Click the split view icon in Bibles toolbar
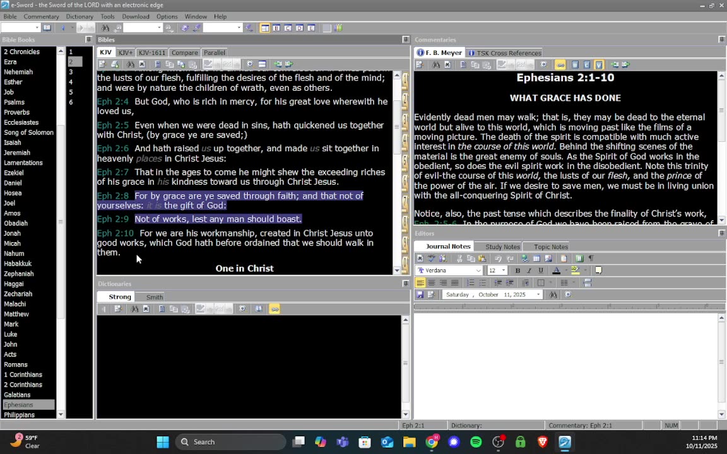Image resolution: width=727 pixels, height=454 pixels. (262, 64)
